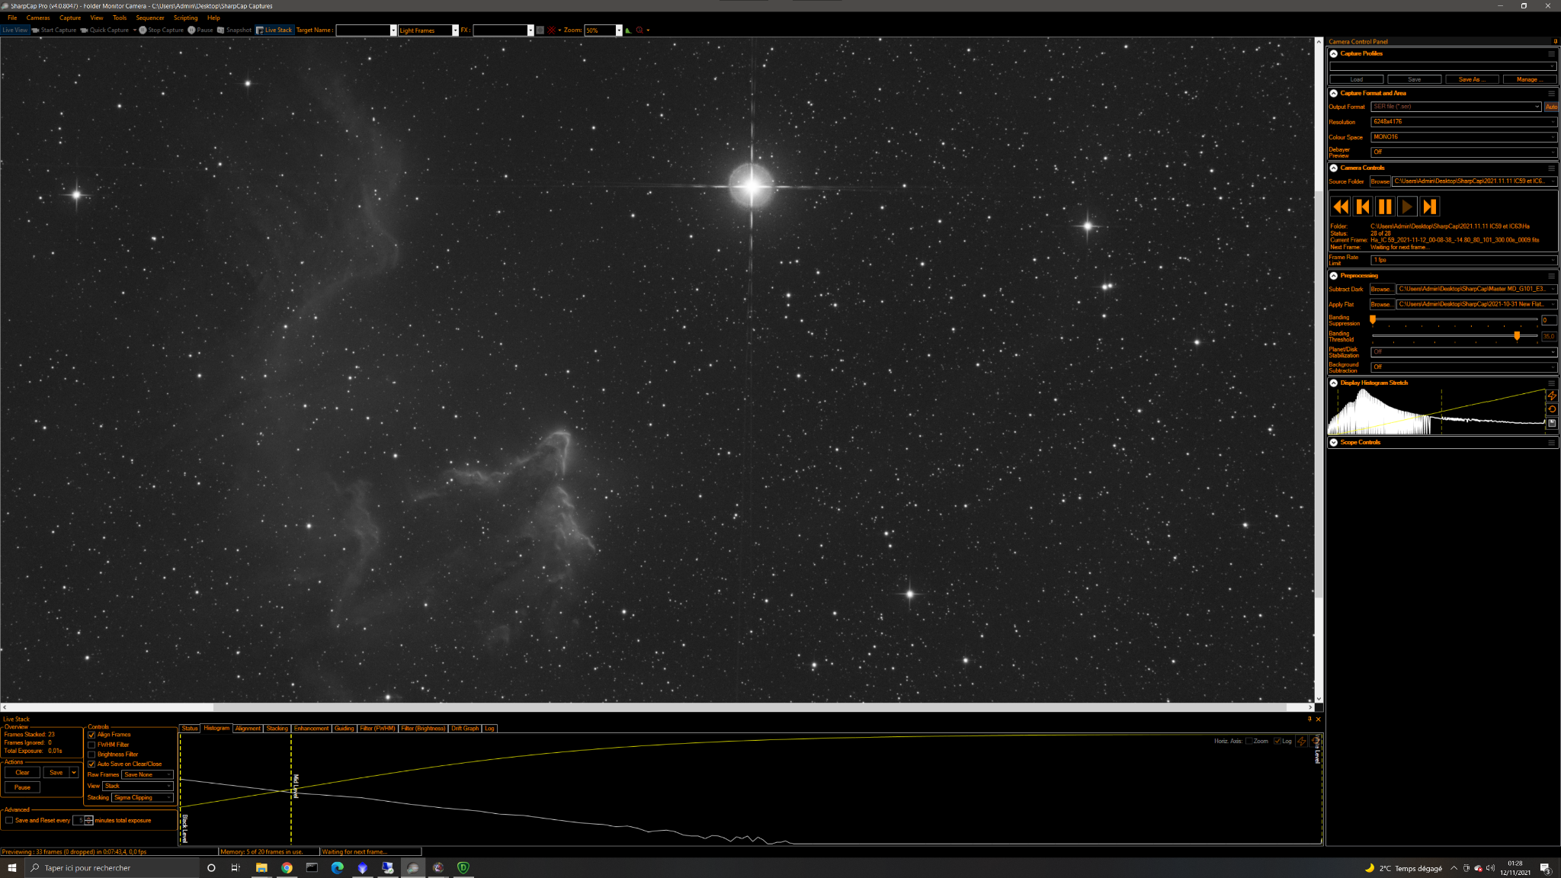The image size is (1561, 878).
Task: Collapse Capture Format and Area section
Action: tap(1333, 94)
